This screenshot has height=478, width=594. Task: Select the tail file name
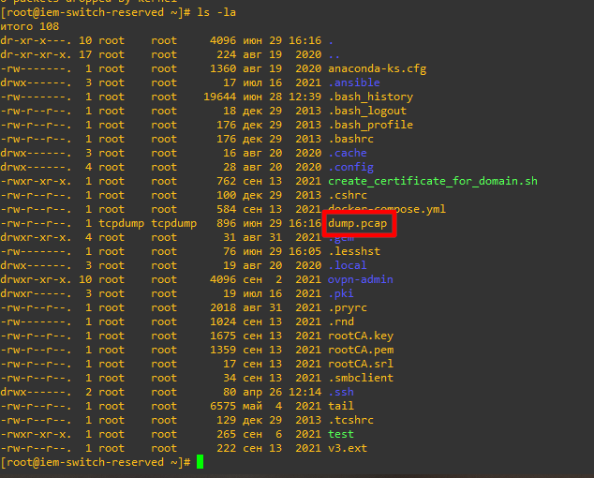pos(341,406)
